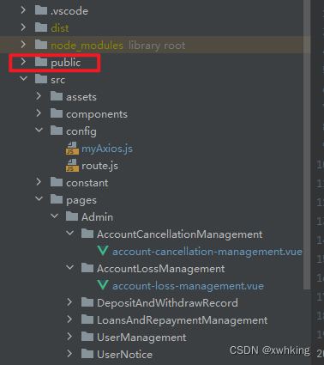Expand the UserManagement folder chevron
The width and height of the screenshot is (324, 365).
click(69, 337)
